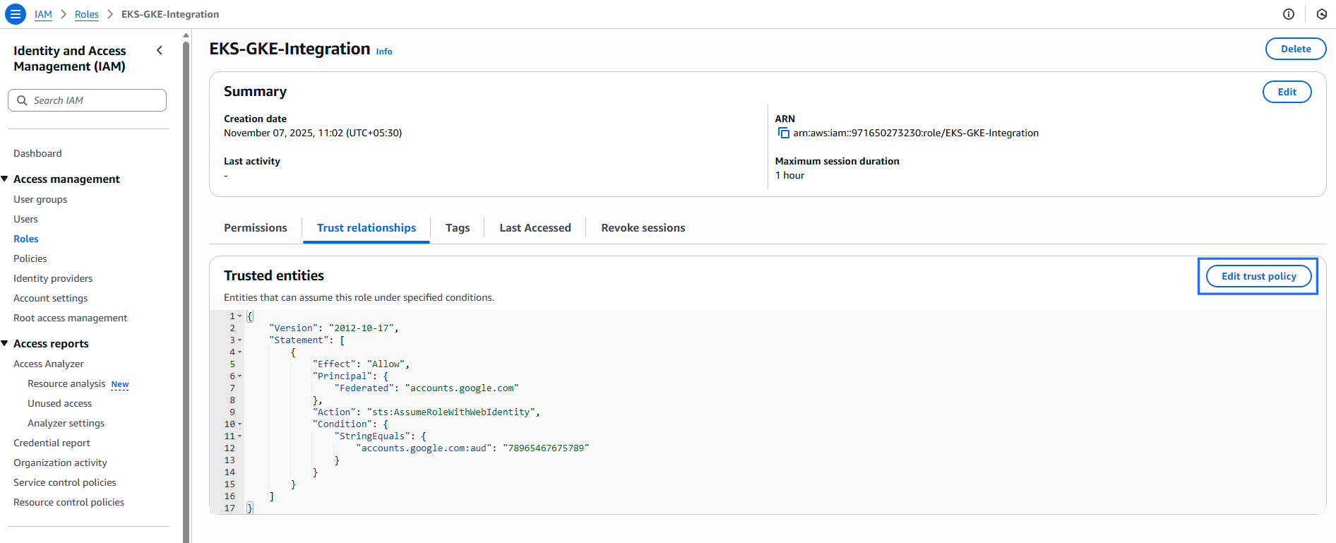Viewport: 1336px width, 543px height.
Task: Click the search magnifier icon in Search IAM
Action: pos(22,100)
